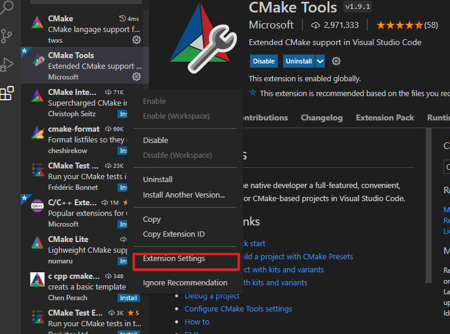The width and height of the screenshot is (450, 334).
Task: Click the star rating of CMake Test Explorer
Action: (x=133, y=313)
